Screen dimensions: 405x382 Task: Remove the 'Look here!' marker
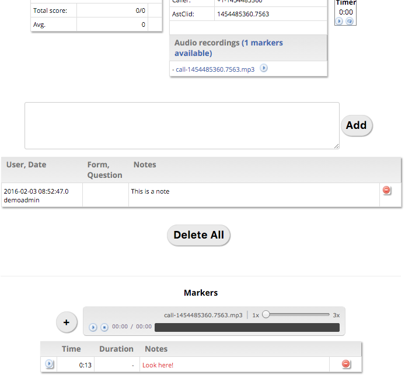pyautogui.click(x=345, y=364)
